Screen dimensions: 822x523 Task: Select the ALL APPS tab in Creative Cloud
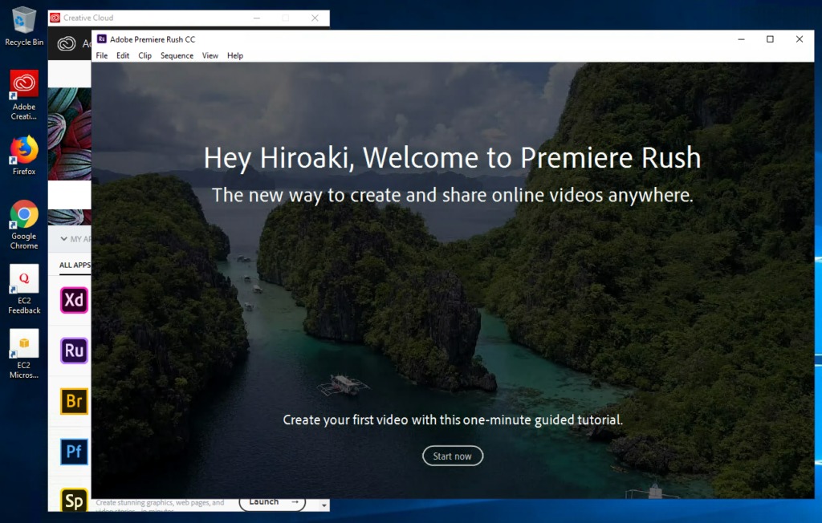(75, 266)
